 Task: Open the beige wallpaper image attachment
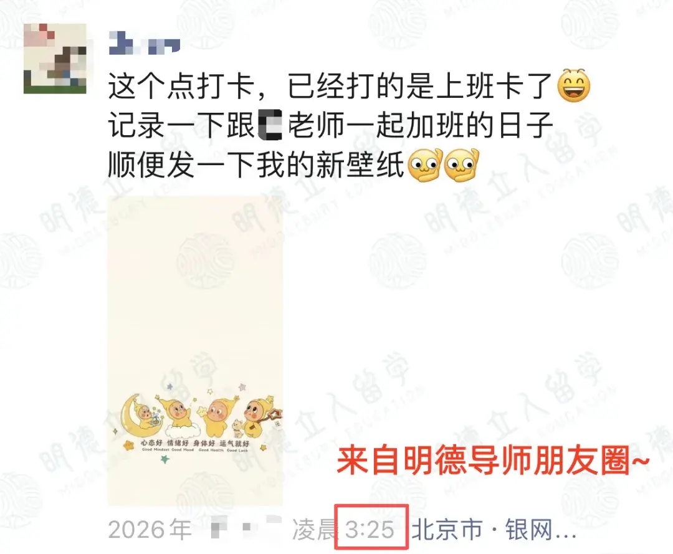[x=195, y=351]
